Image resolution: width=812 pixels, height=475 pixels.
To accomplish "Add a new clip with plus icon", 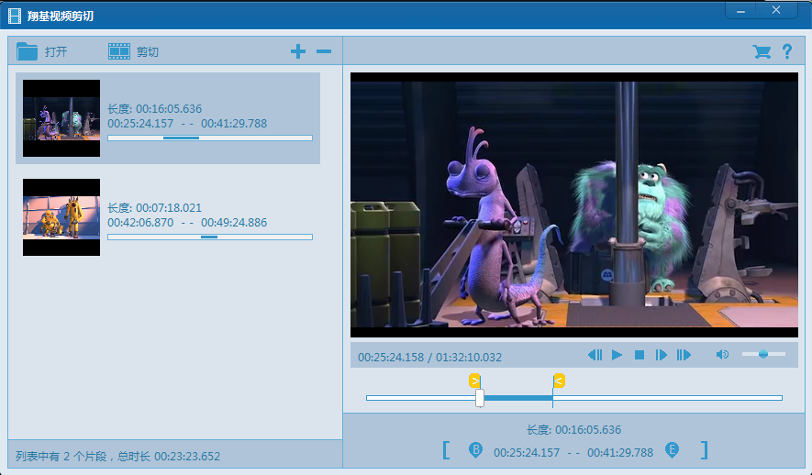I will 297,52.
